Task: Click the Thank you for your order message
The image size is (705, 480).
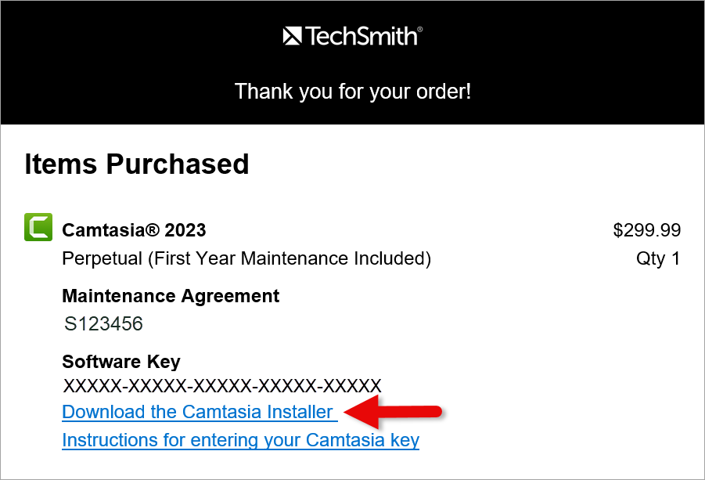Action: tap(352, 92)
